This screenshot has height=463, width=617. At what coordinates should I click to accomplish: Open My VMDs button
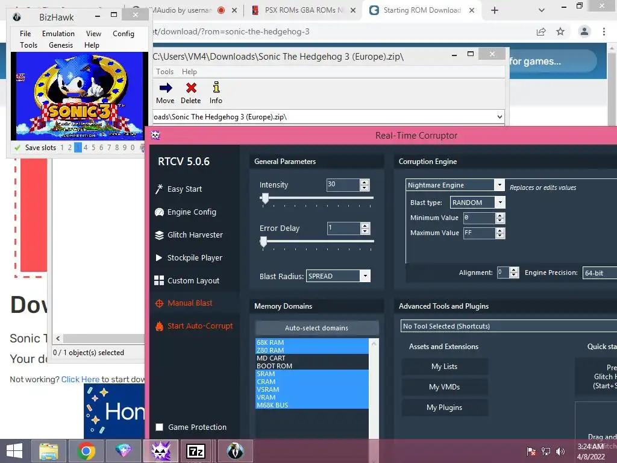tap(445, 387)
